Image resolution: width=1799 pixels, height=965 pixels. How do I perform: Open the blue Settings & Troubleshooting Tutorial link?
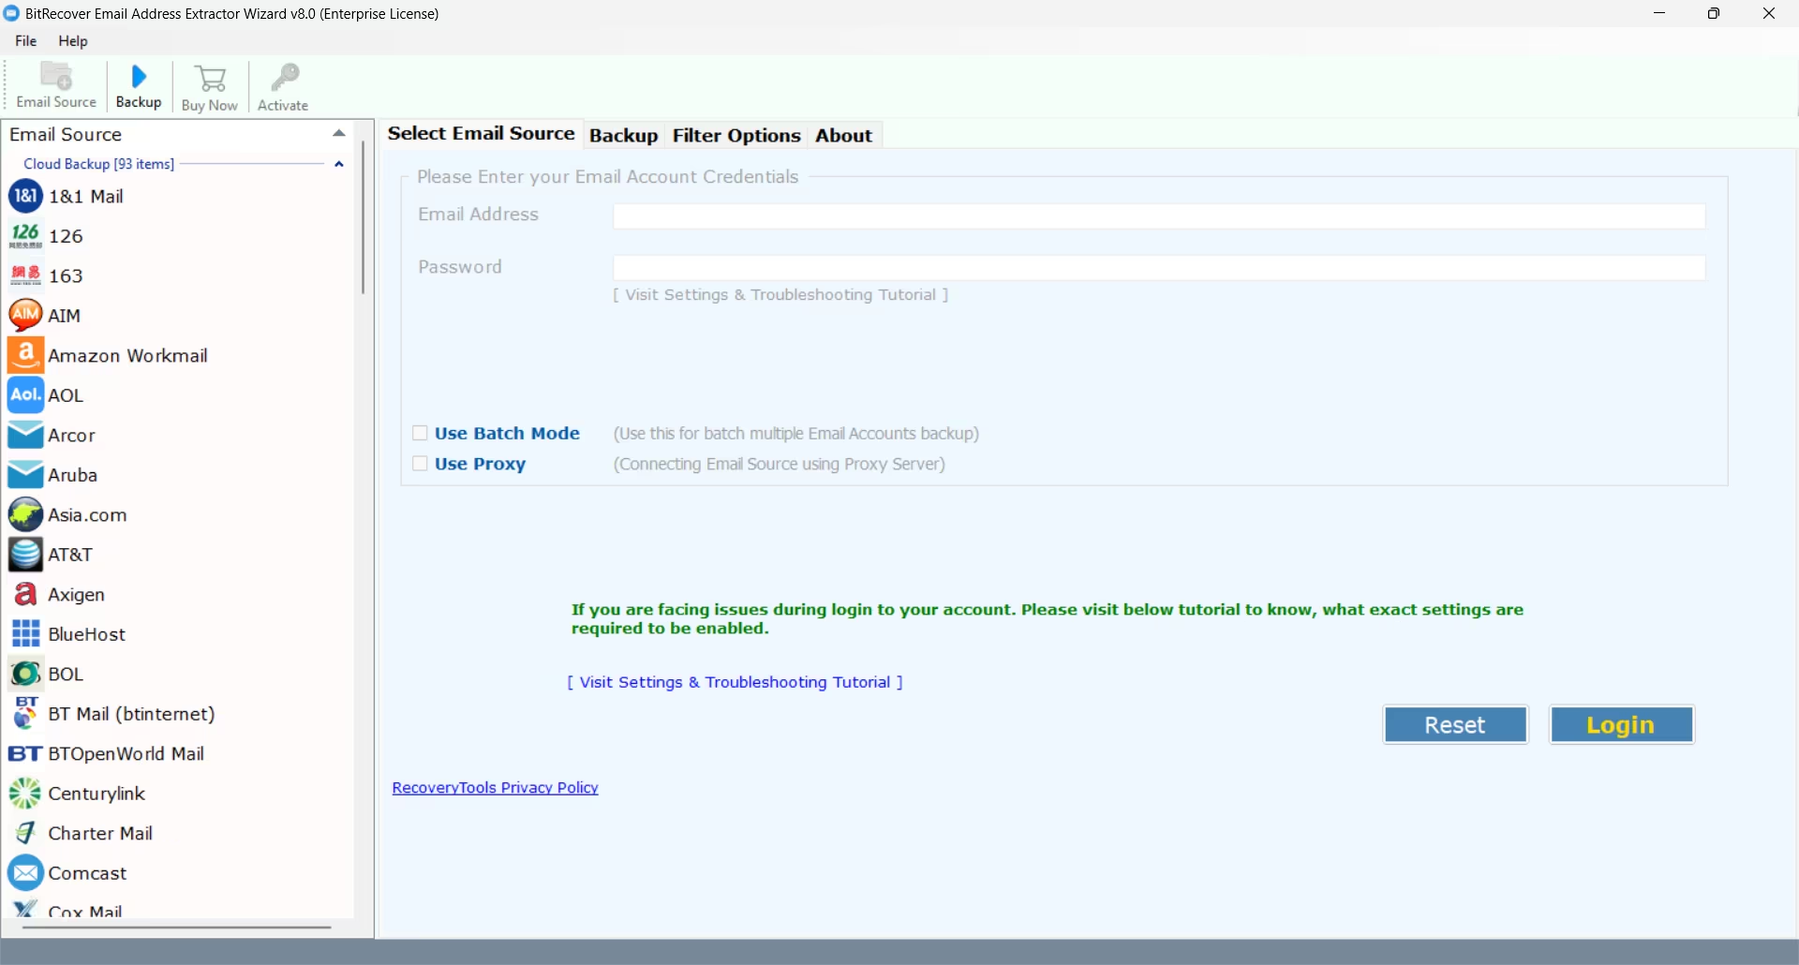click(x=735, y=682)
